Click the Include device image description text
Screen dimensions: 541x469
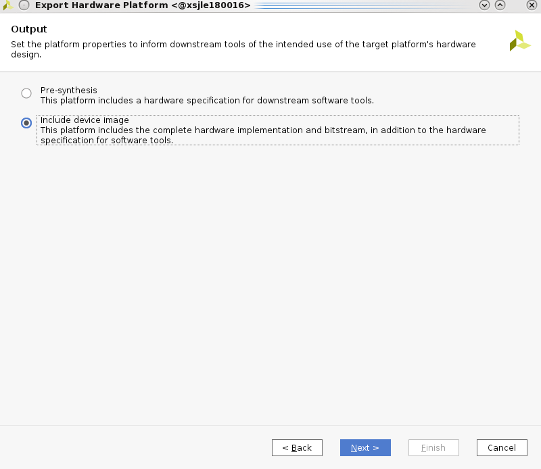[x=263, y=135]
